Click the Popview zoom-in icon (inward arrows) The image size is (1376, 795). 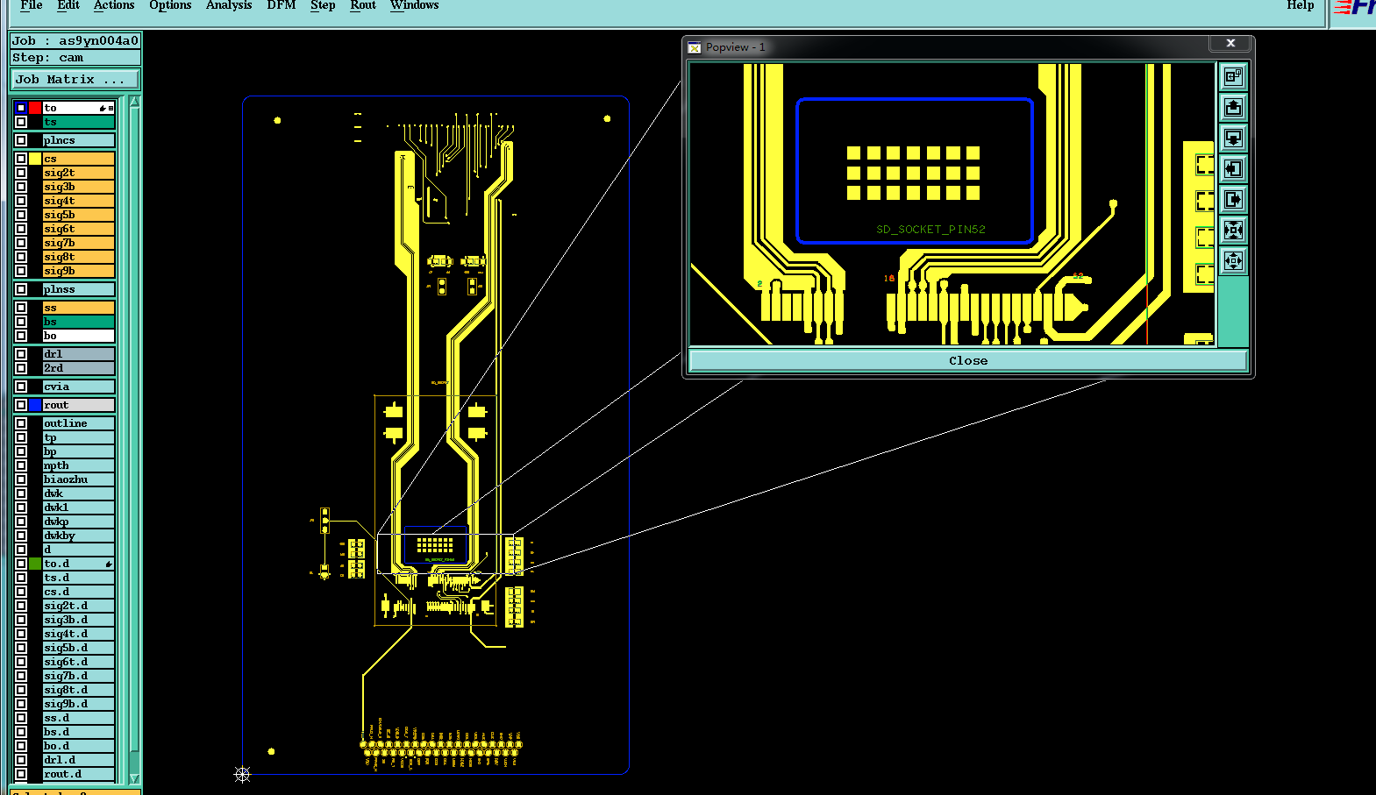pos(1233,231)
